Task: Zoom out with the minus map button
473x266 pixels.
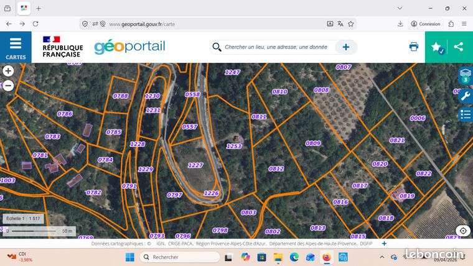Action: (x=8, y=86)
